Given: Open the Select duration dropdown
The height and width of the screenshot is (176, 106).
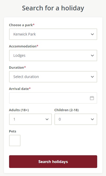Looking at the screenshot, I should click(53, 77).
